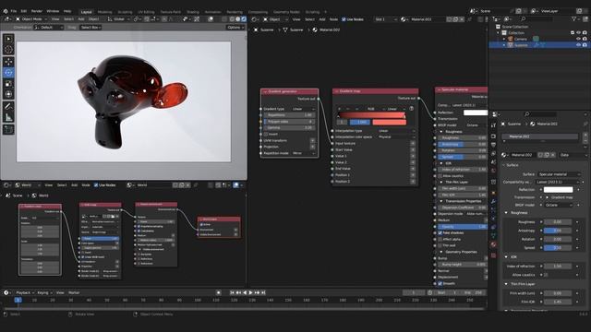591x332 pixels.
Task: Toggle the Smooth checkbox on Specular node
Action: 440,283
